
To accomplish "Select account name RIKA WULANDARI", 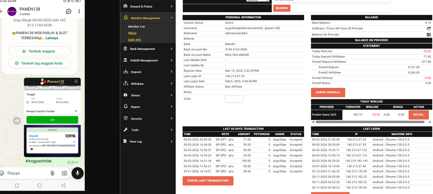I will click(x=237, y=55).
